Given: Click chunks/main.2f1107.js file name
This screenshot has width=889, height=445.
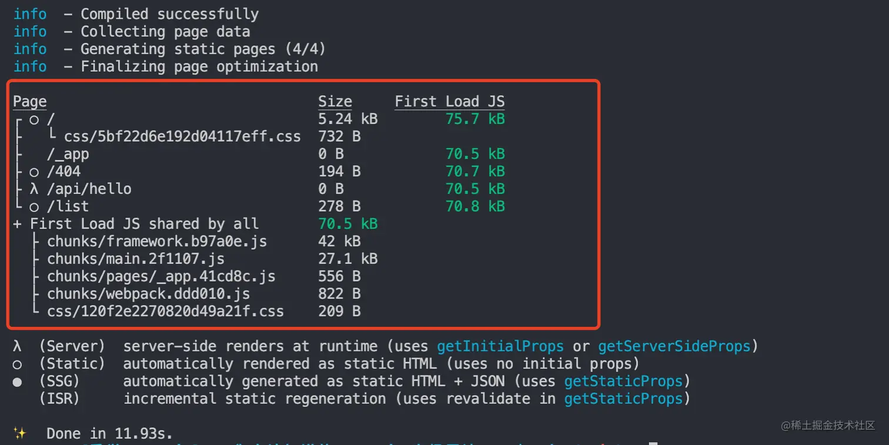Looking at the screenshot, I should pyautogui.click(x=136, y=259).
